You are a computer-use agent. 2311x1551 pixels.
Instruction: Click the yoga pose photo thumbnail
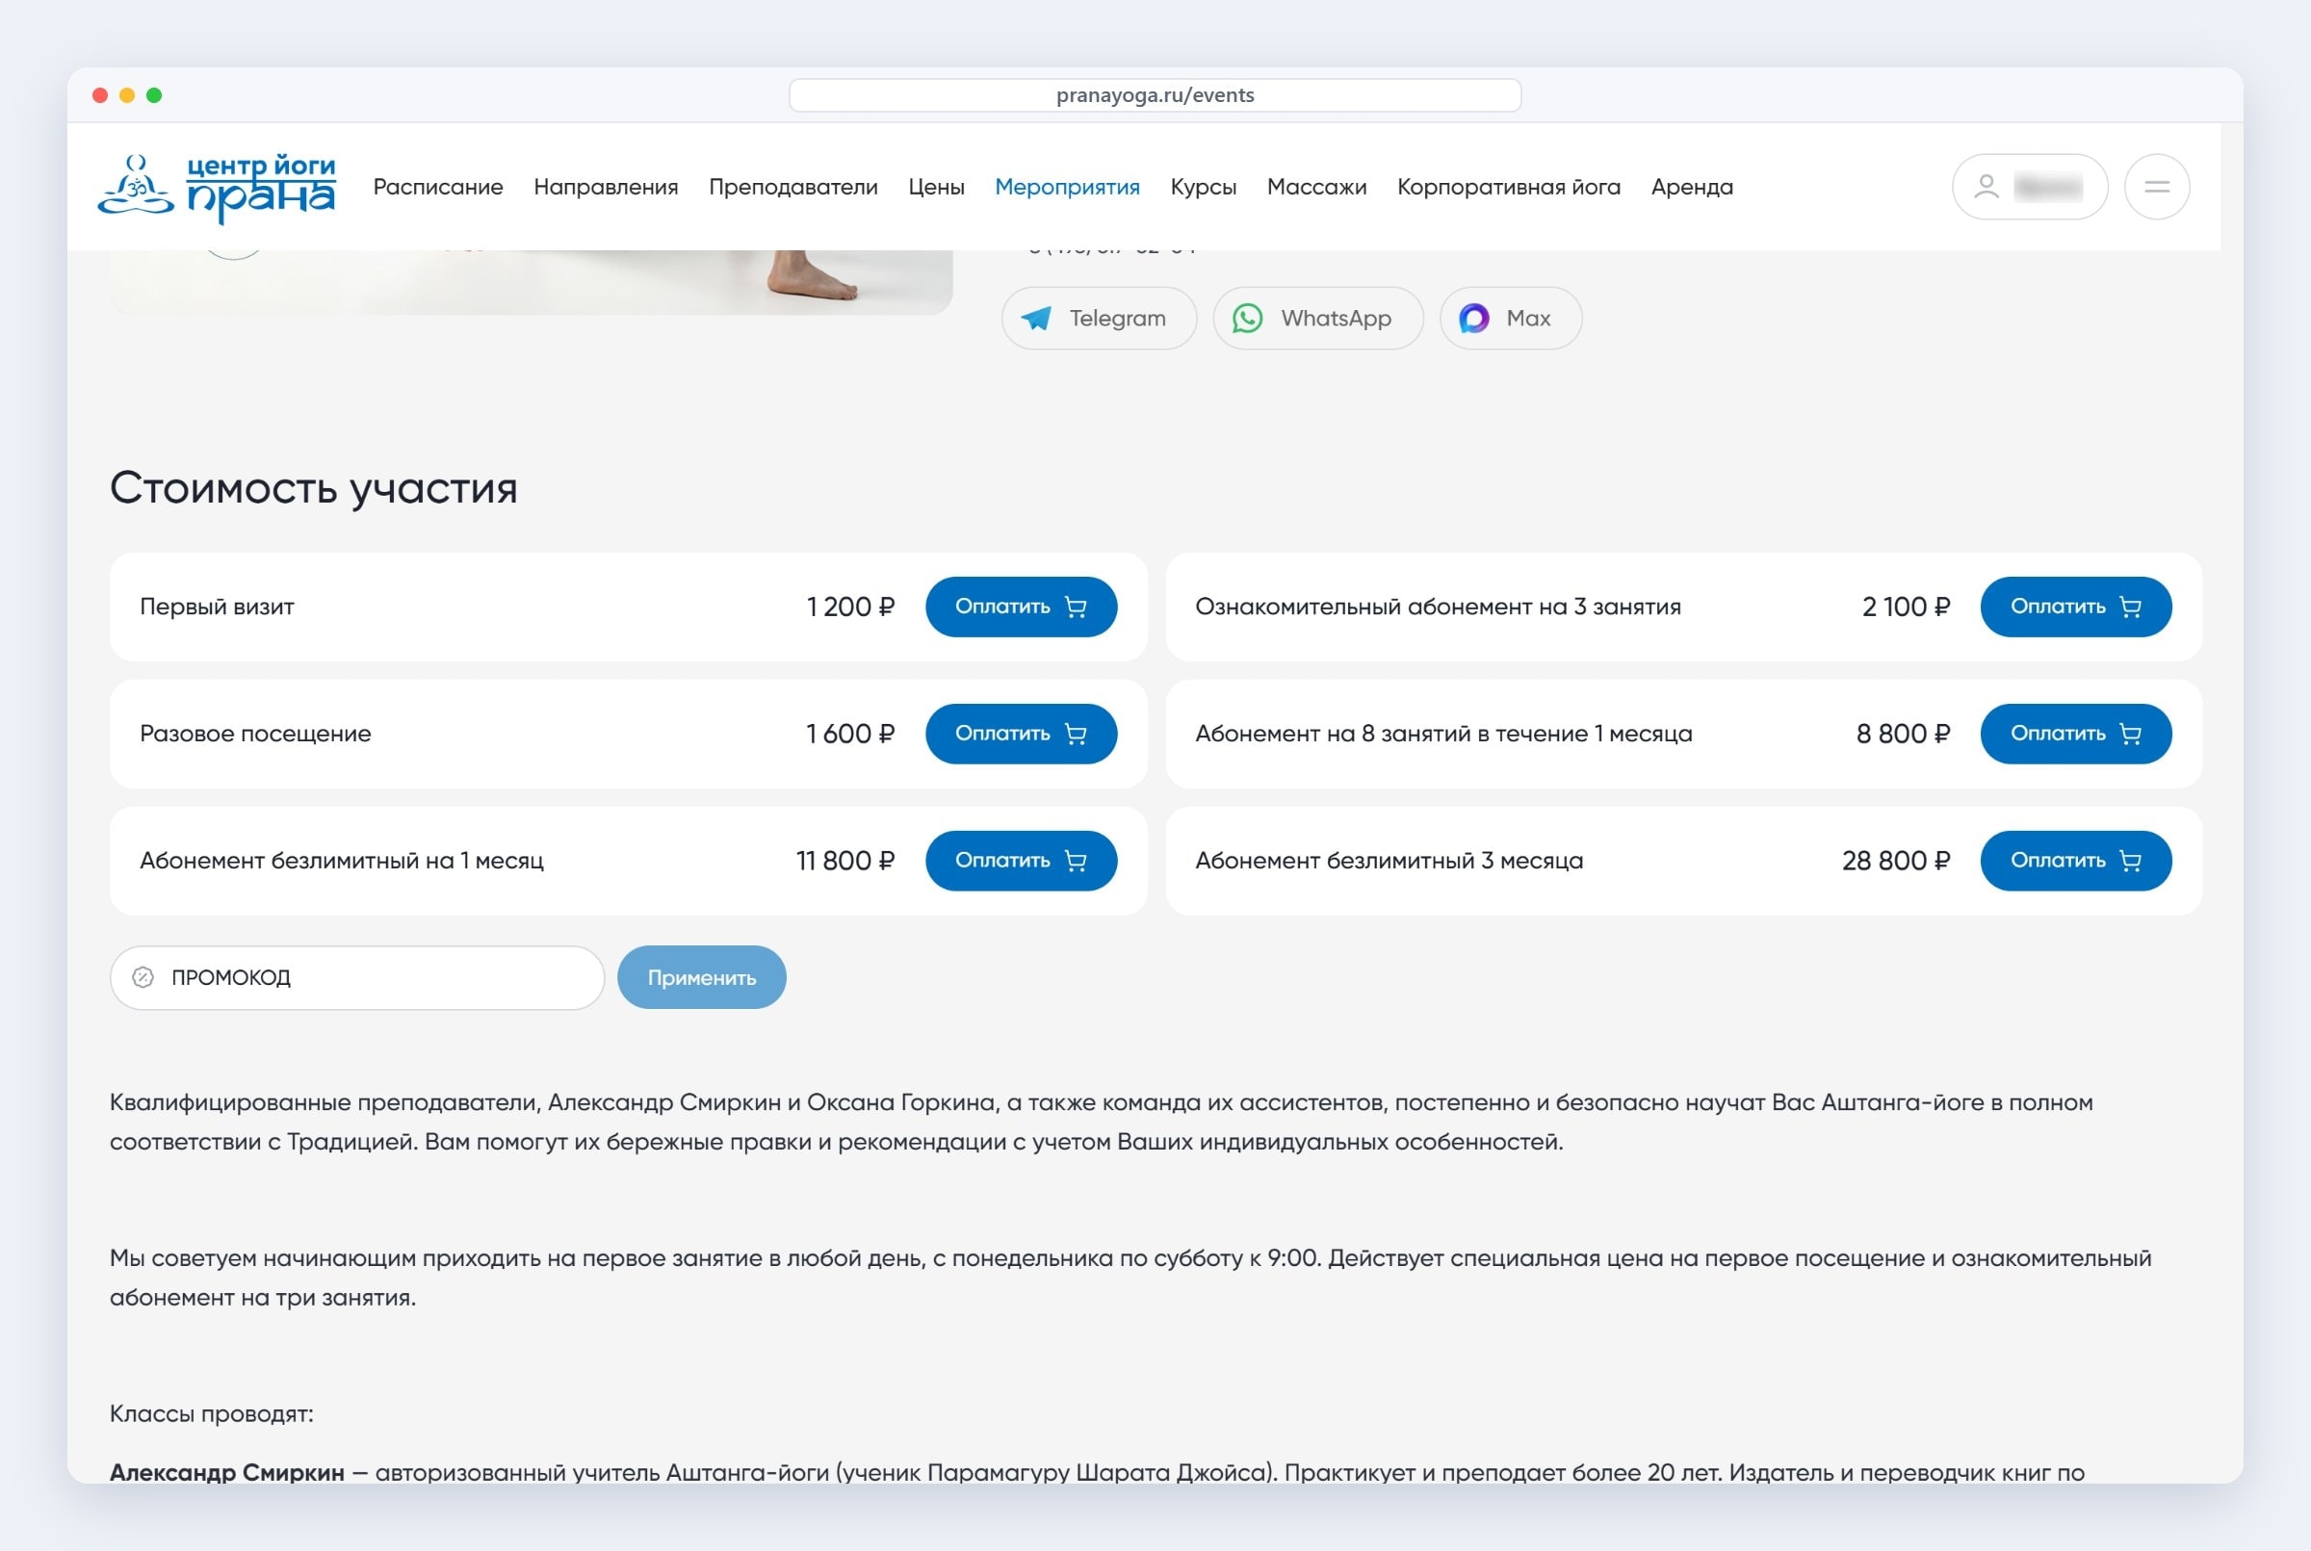coord(532,282)
